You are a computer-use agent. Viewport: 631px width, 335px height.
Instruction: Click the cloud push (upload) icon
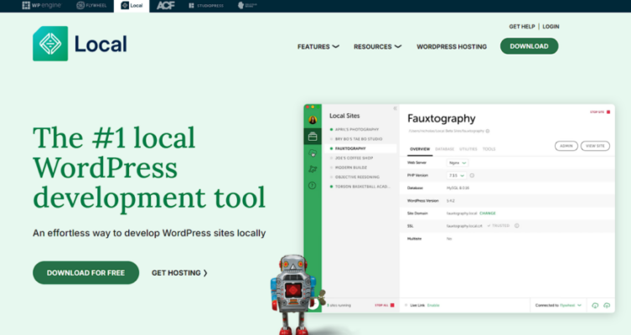(x=607, y=306)
